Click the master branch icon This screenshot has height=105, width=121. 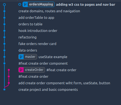21,57
